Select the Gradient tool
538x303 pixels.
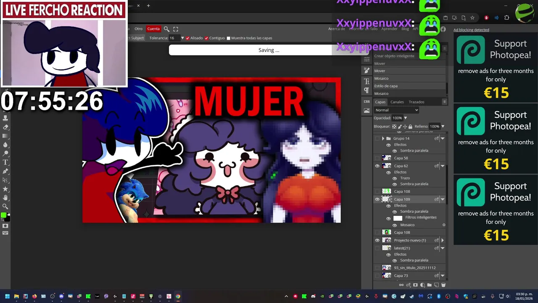tap(5, 136)
